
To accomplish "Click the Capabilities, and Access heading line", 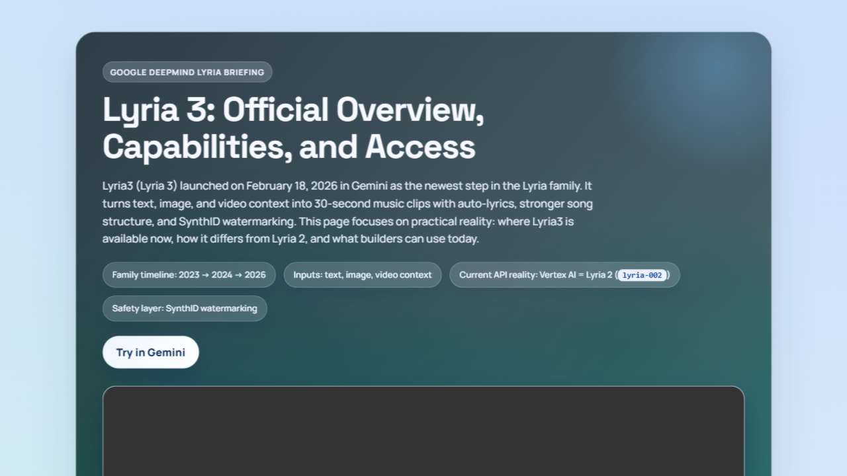I will coord(289,147).
